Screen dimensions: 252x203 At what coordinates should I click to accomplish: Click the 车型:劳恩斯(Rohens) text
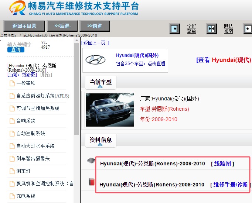click(x=164, y=109)
